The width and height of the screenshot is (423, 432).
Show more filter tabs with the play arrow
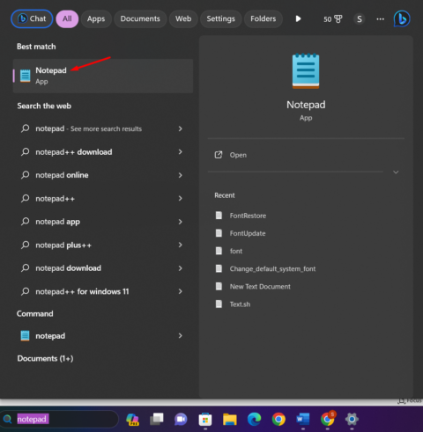(298, 18)
